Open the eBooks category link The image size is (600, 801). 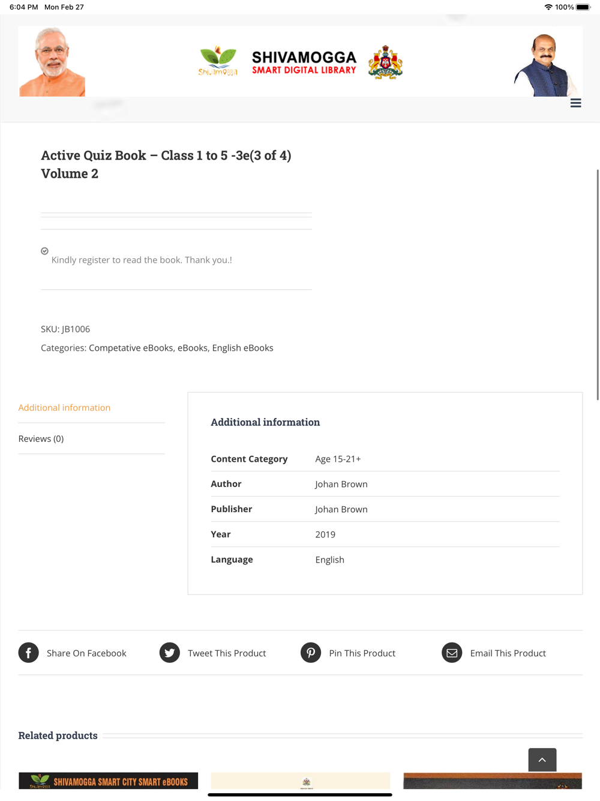point(192,348)
